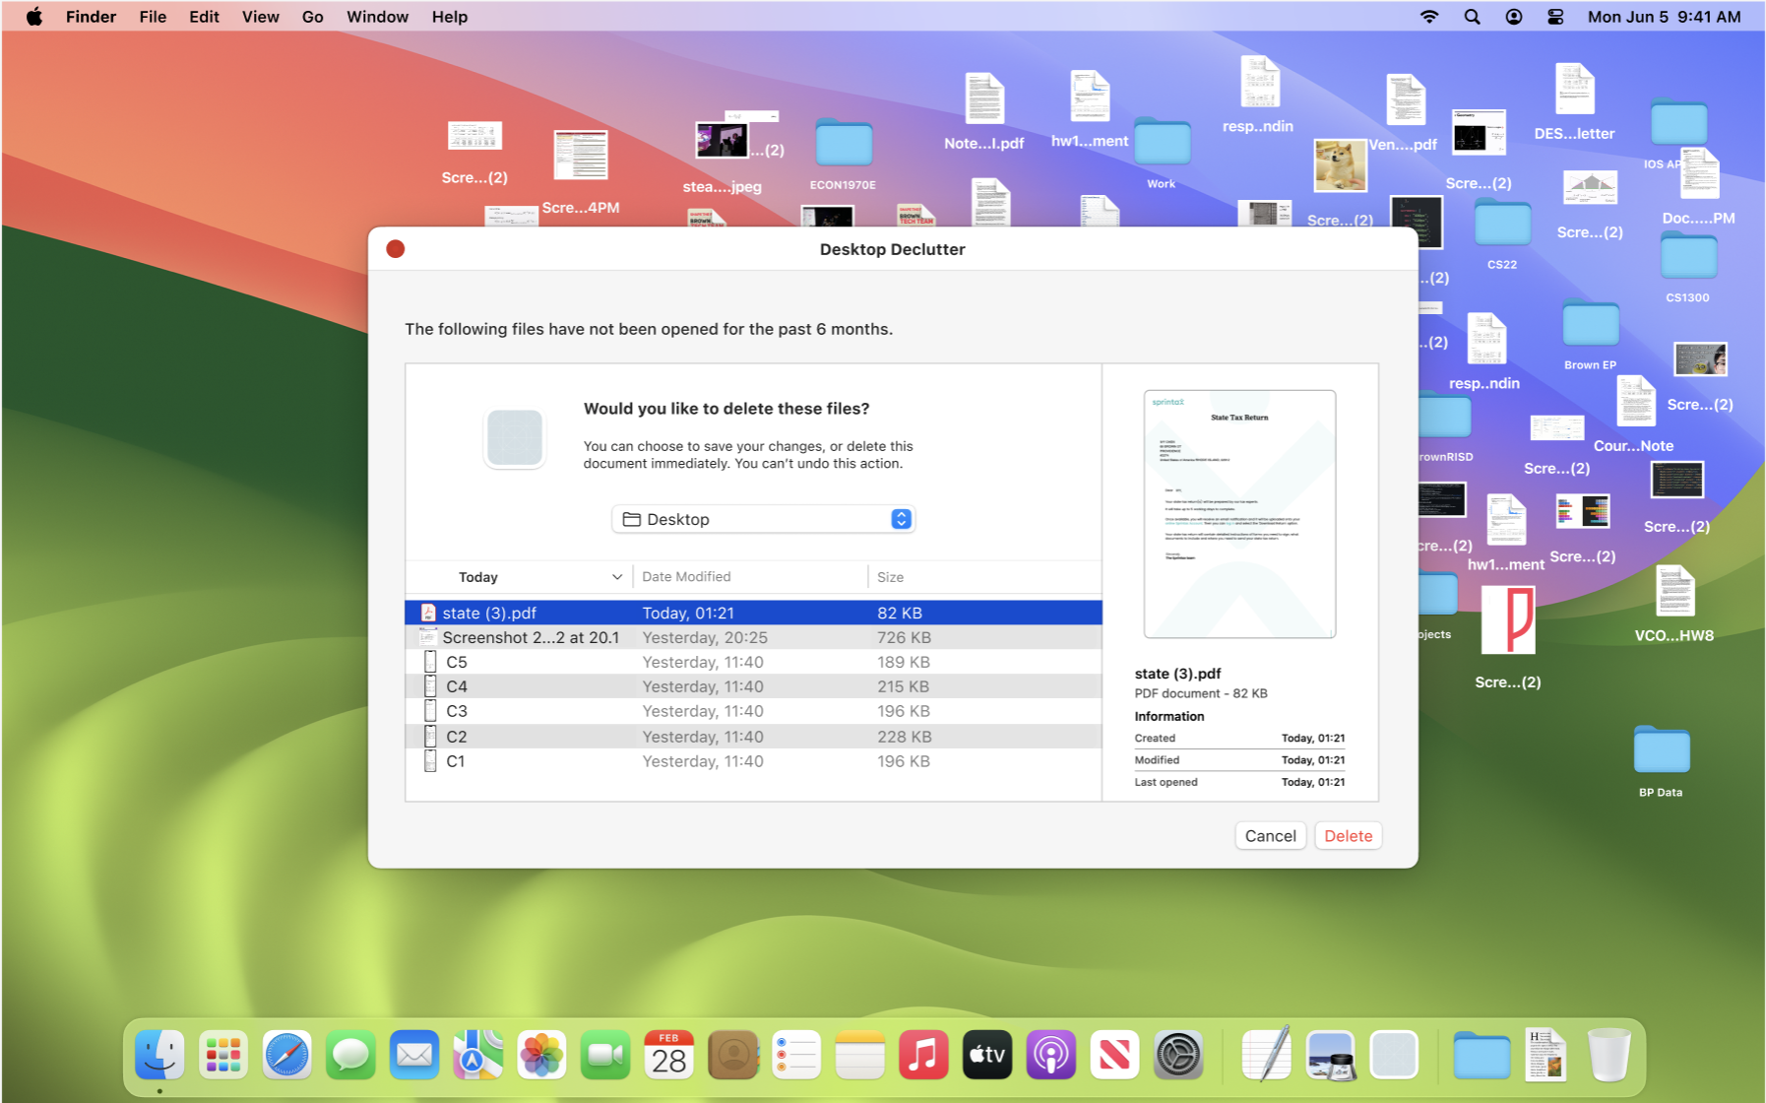Open the Finder menu
The height and width of the screenshot is (1103, 1766).
tap(91, 17)
